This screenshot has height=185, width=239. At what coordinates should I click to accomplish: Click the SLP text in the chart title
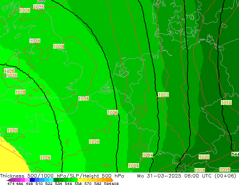[x=74, y=176]
